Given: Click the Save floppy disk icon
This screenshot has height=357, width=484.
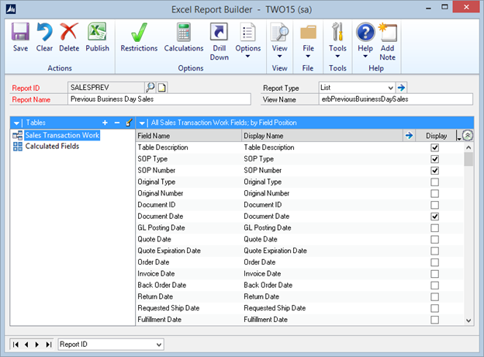Looking at the screenshot, I should pyautogui.click(x=20, y=32).
